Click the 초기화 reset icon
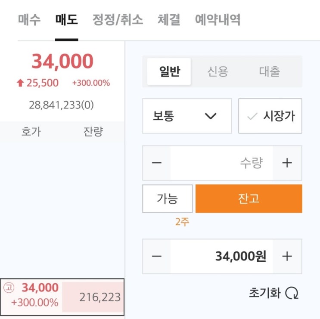This screenshot has width=320, height=319. point(294,294)
